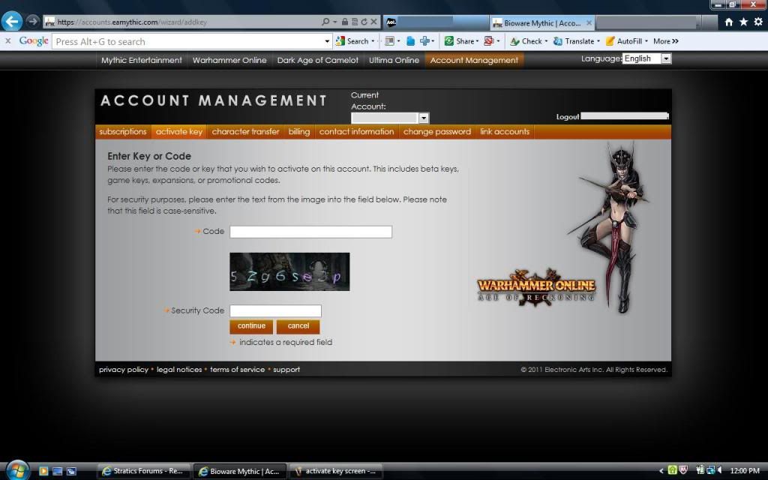Open the legal notices footer link
The image size is (768, 480).
(x=178, y=370)
